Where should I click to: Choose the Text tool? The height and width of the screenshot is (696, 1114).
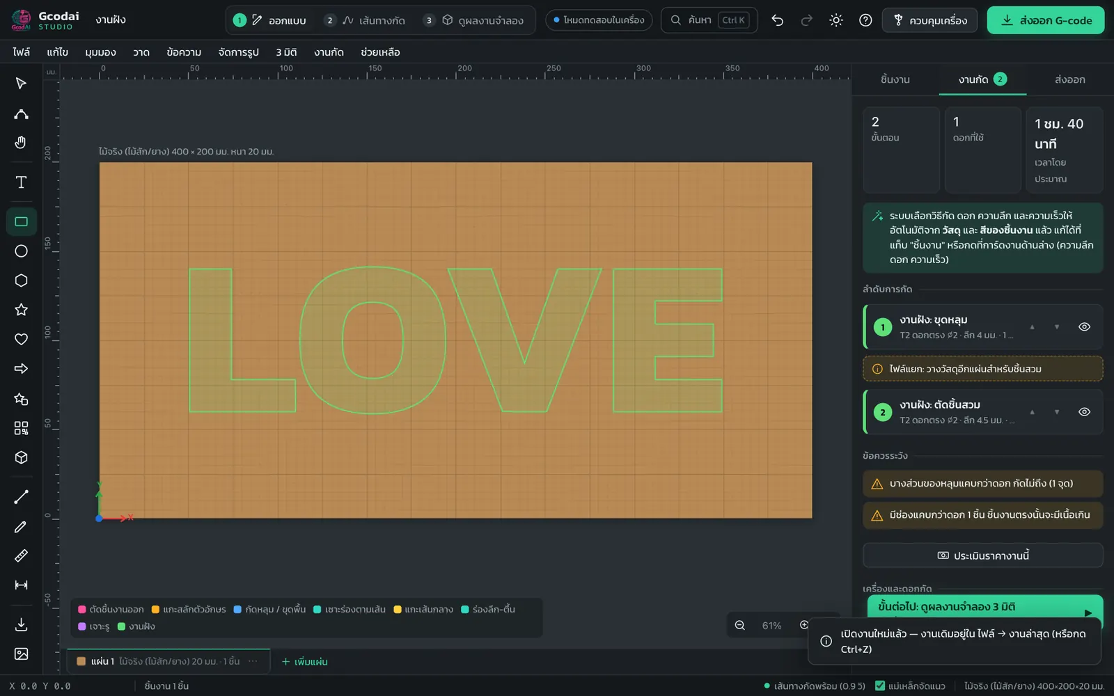(21, 182)
